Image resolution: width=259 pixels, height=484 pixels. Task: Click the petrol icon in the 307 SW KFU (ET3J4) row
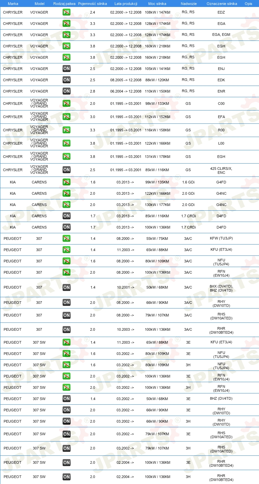point(67,342)
